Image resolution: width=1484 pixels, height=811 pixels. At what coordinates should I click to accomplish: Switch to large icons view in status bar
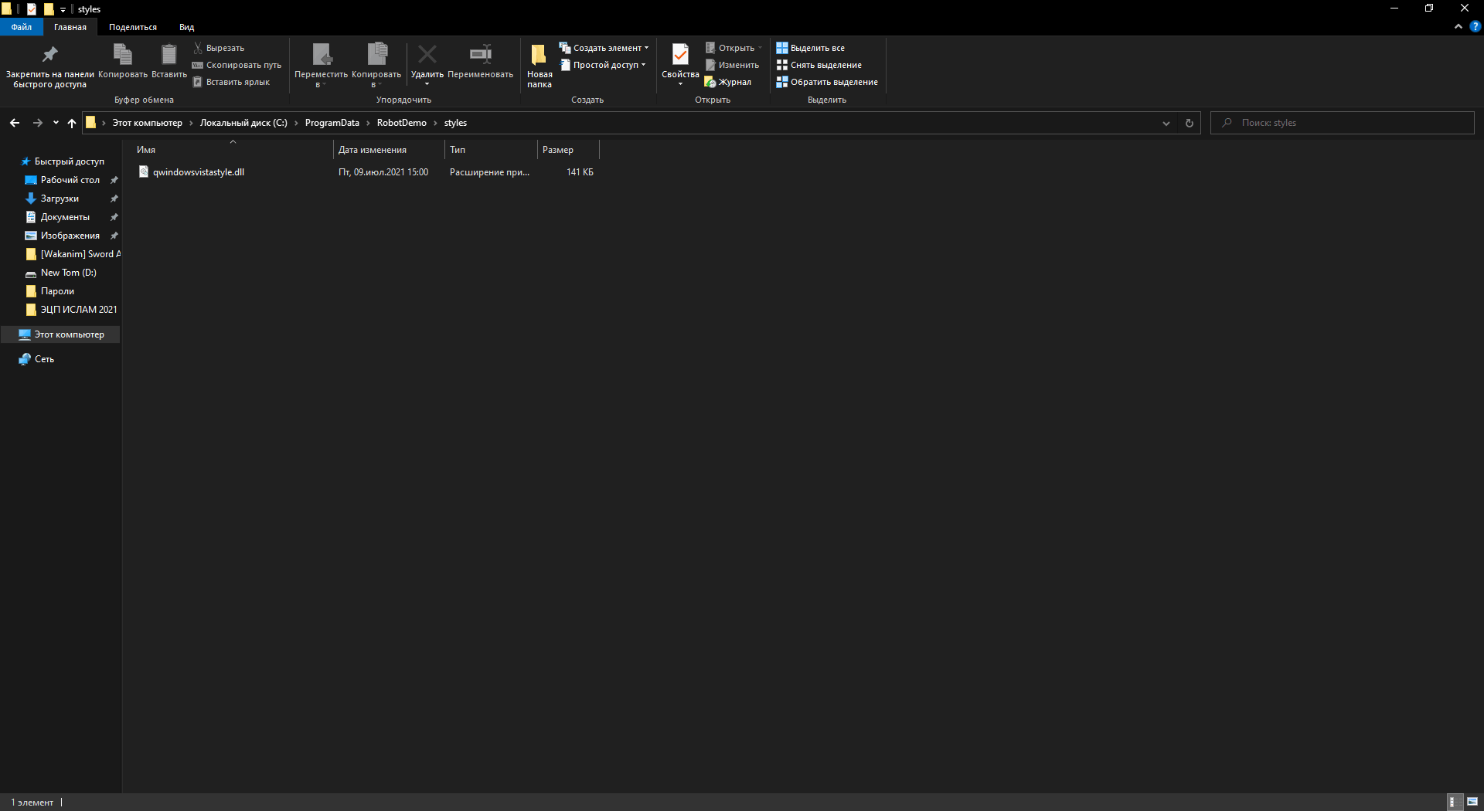coord(1472,802)
